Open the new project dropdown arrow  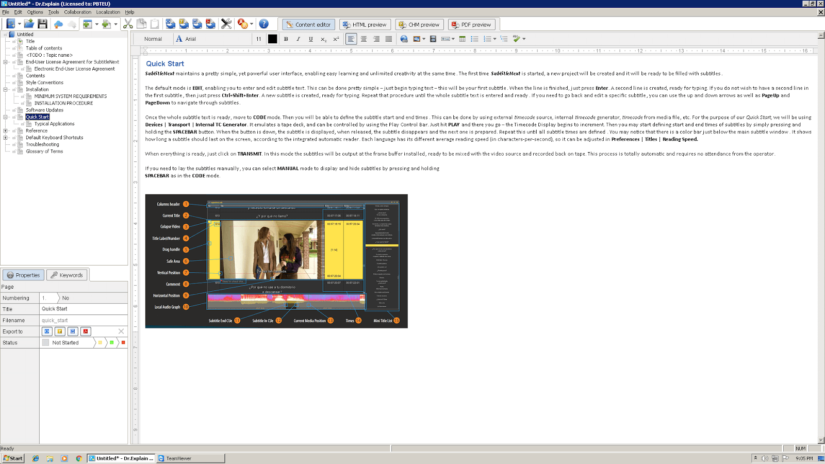pyautogui.click(x=20, y=24)
